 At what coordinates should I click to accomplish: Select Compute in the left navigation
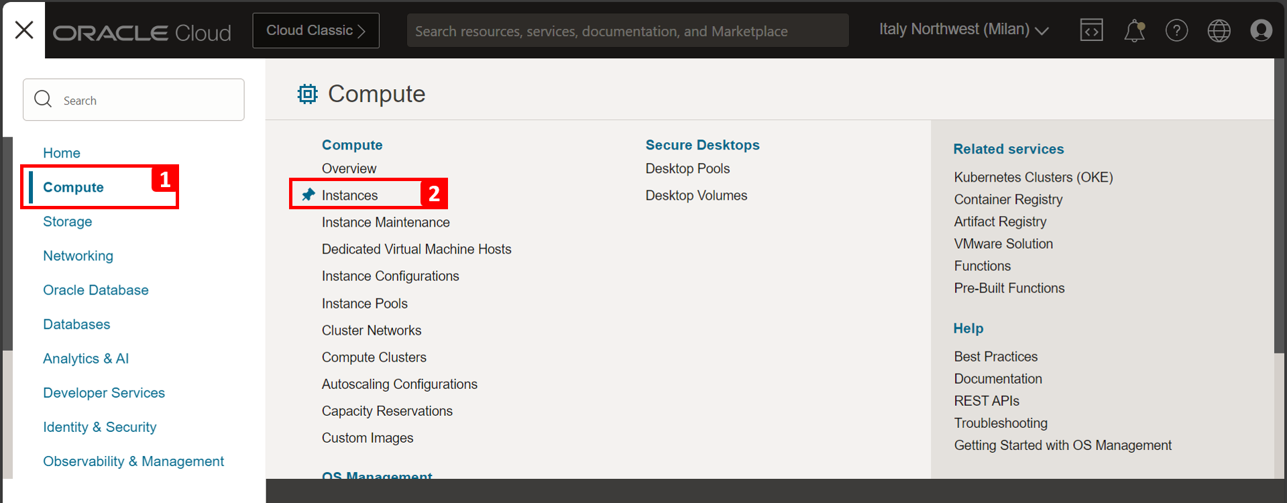pyautogui.click(x=73, y=187)
